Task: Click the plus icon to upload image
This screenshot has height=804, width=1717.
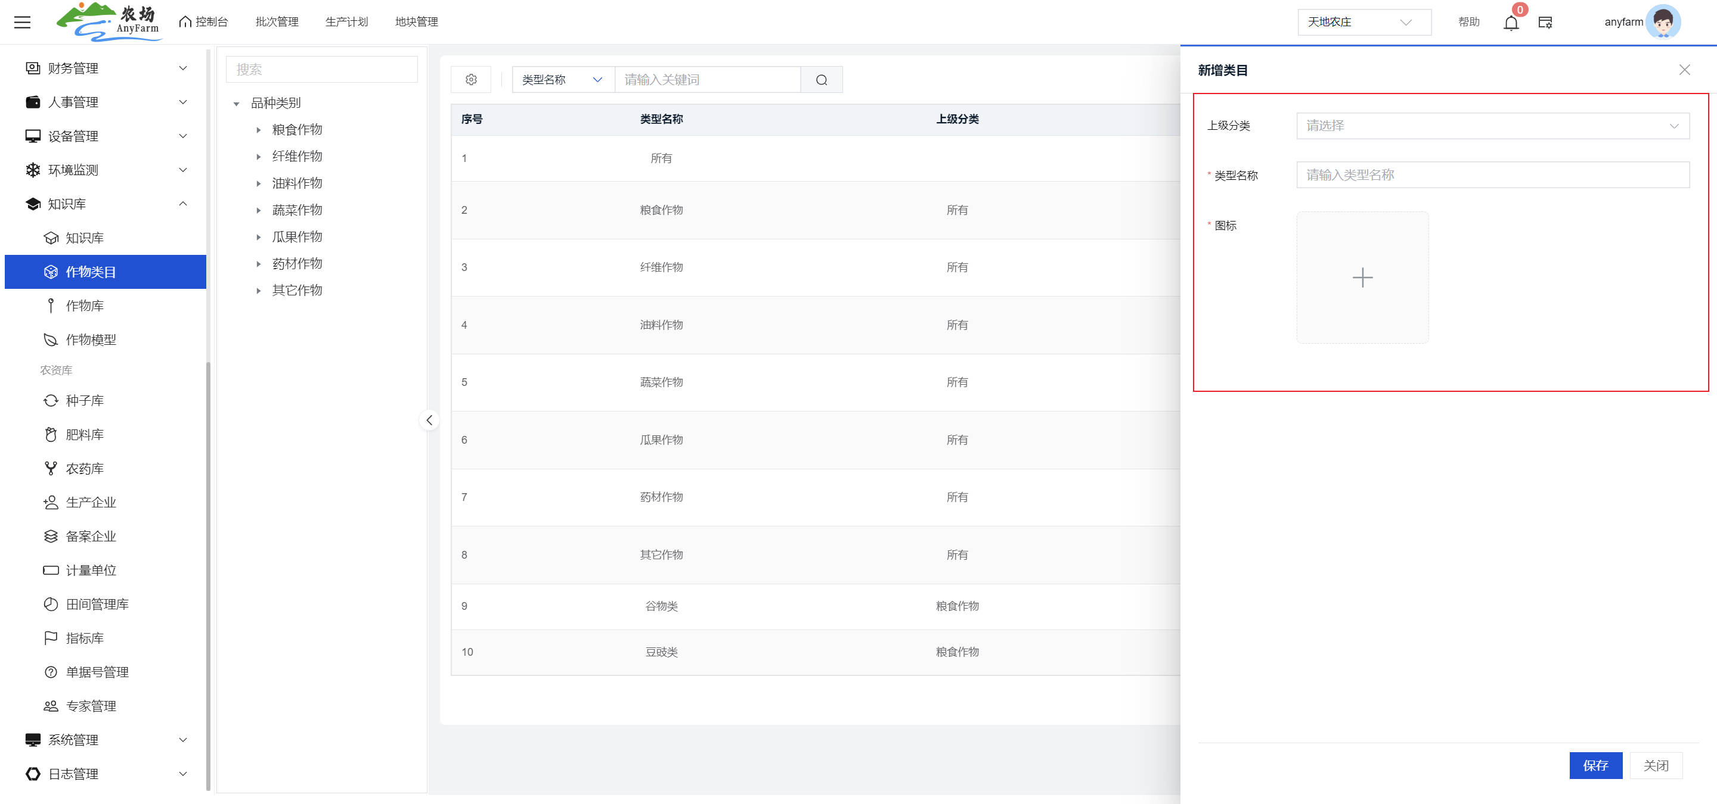Action: [1362, 278]
